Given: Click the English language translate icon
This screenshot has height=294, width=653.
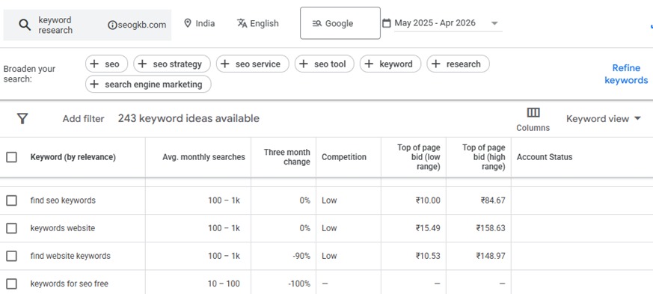Looking at the screenshot, I should (242, 23).
